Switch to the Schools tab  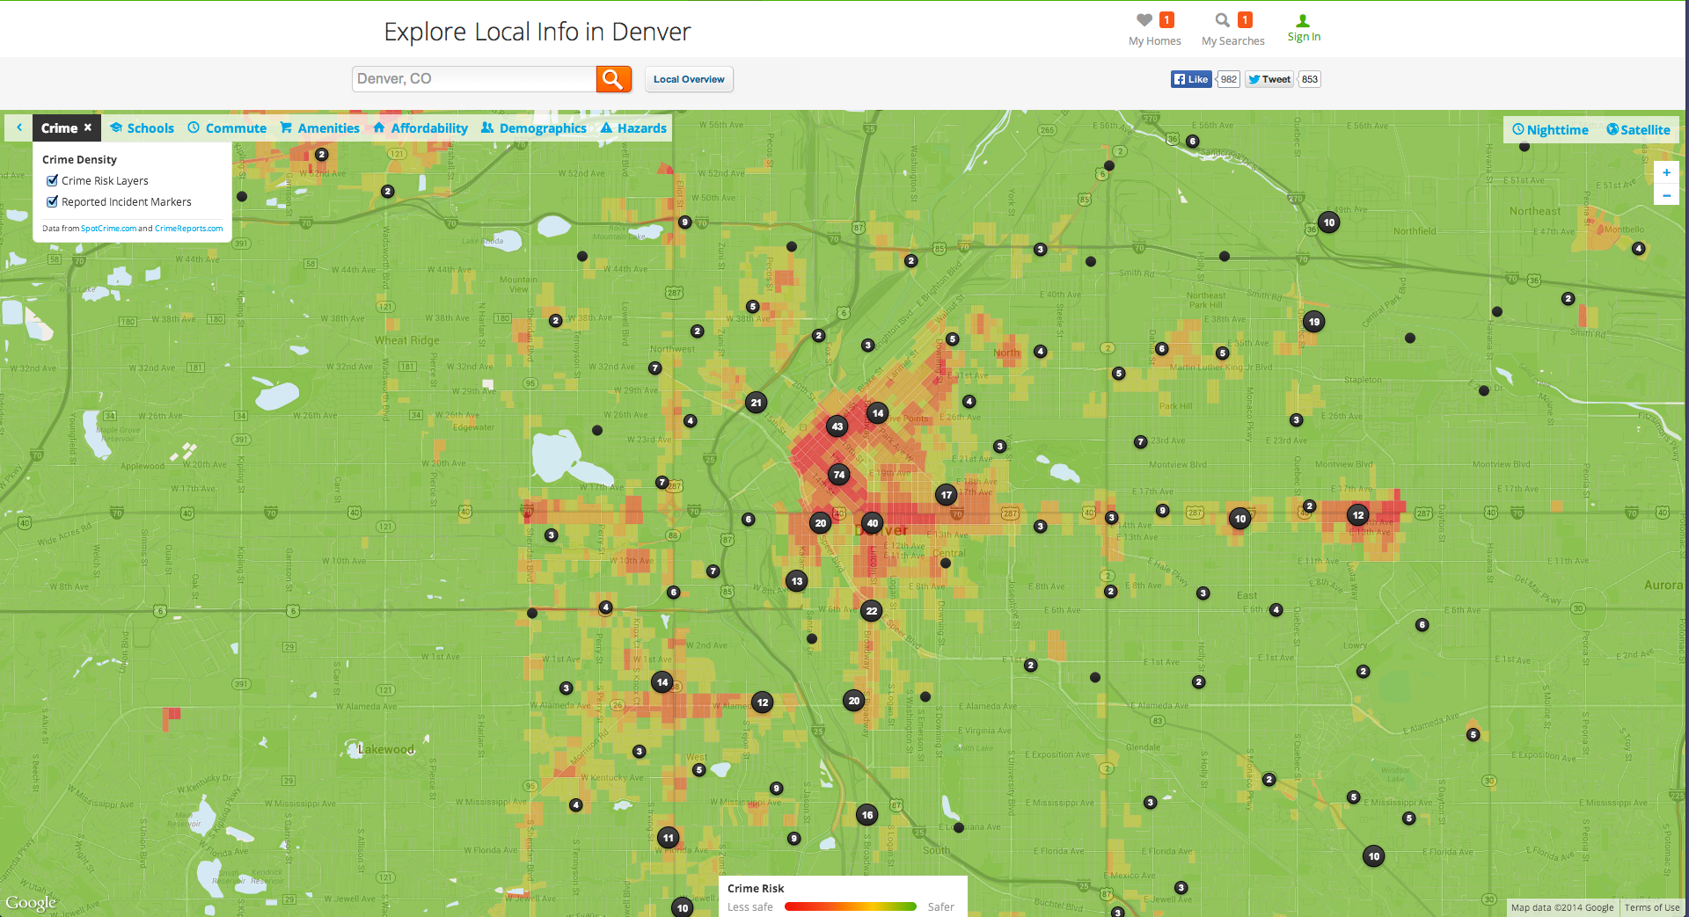[142, 128]
